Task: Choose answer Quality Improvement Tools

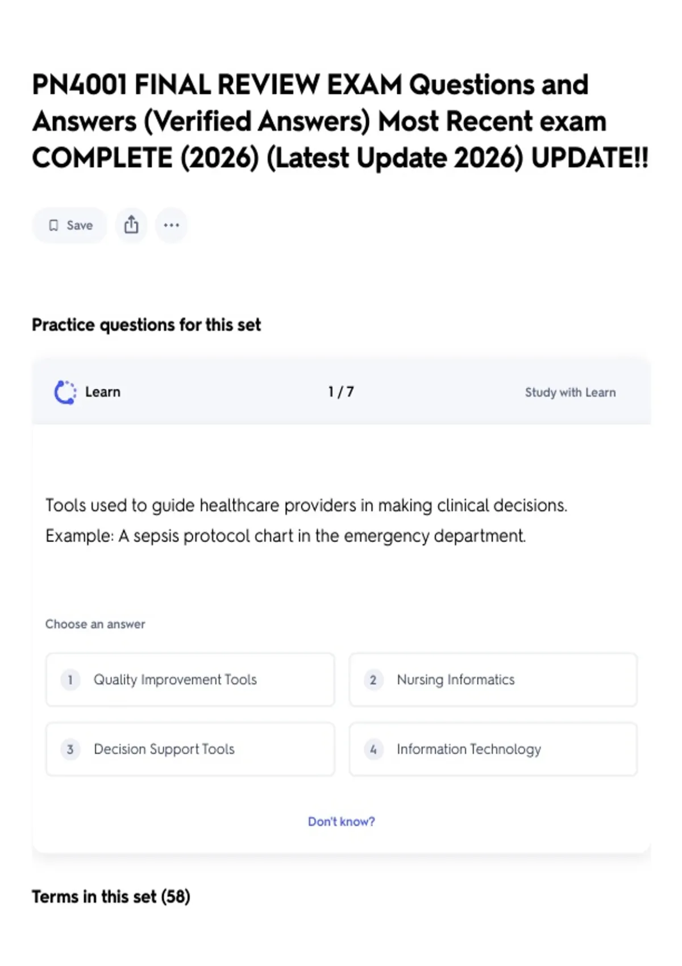Action: click(x=190, y=680)
